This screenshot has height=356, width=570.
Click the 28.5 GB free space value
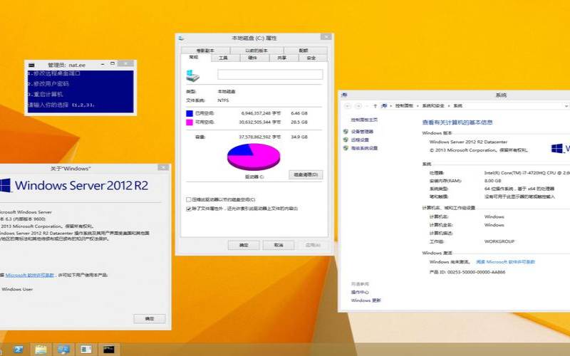299,122
